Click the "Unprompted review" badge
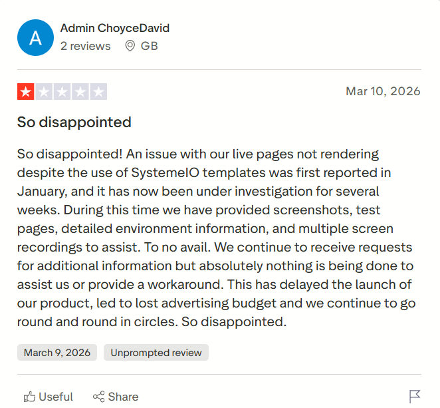 click(156, 353)
